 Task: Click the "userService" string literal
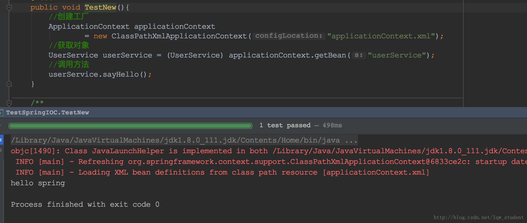click(x=397, y=55)
